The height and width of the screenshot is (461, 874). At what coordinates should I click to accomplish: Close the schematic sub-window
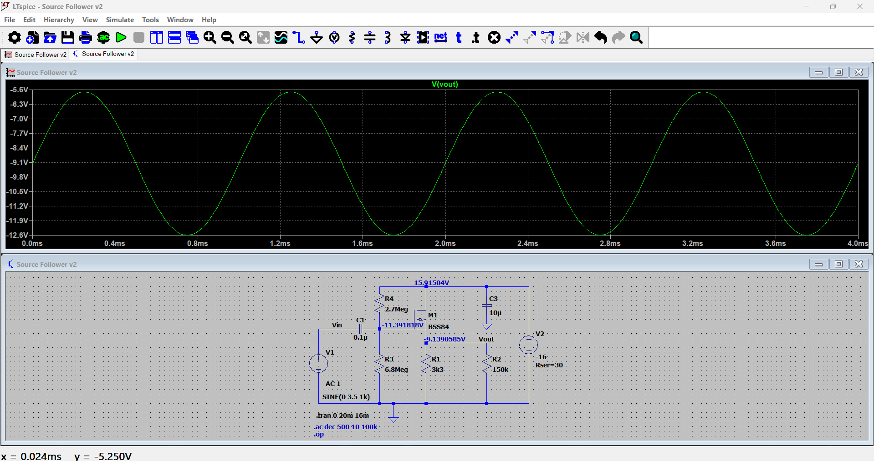859,264
